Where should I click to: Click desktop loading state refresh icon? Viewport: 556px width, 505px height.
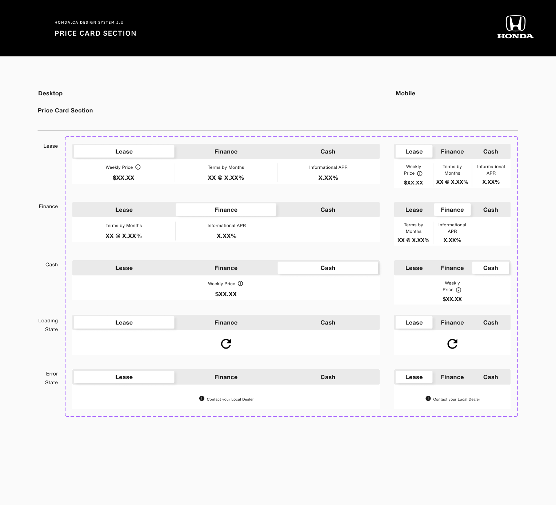pos(226,344)
